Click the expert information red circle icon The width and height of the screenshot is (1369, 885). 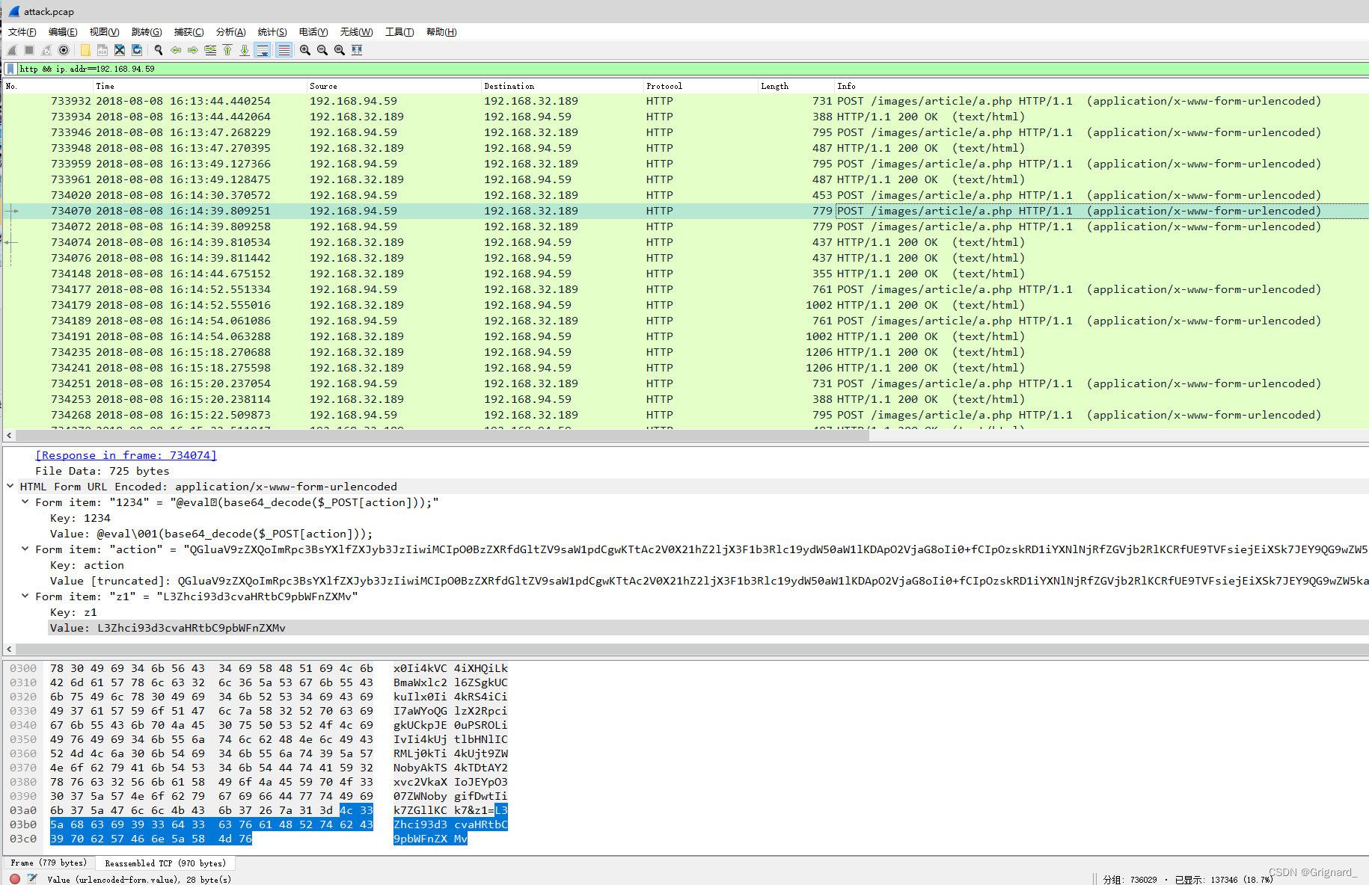pos(15,879)
